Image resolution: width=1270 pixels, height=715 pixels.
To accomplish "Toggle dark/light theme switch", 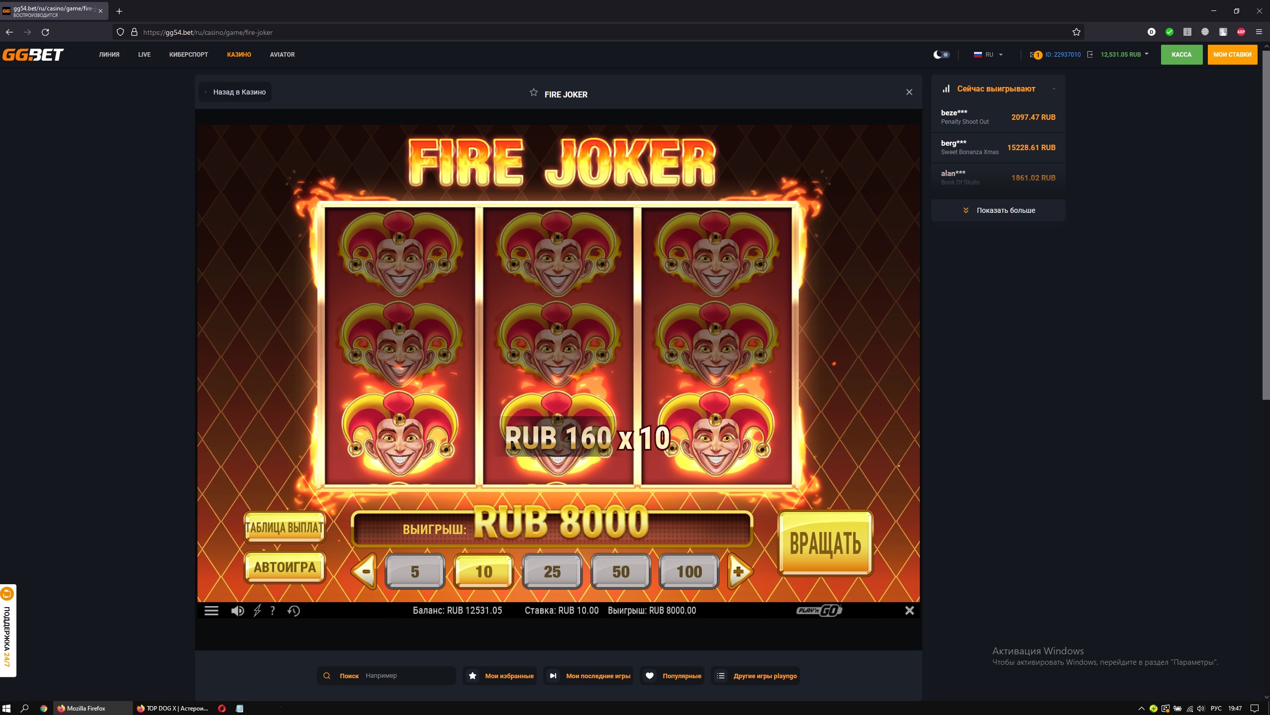I will click(941, 55).
